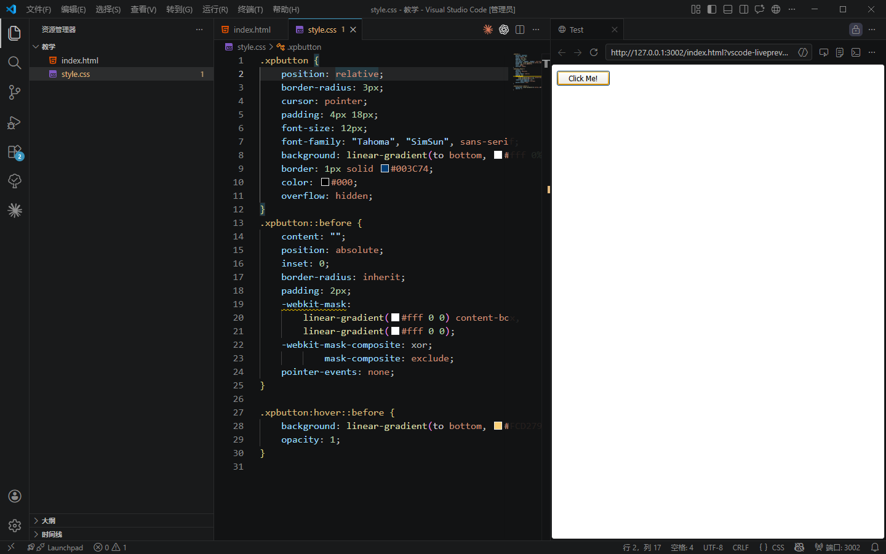Change CRLF line ending in status bar

741,547
